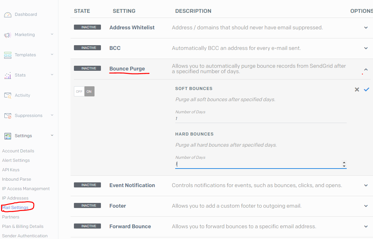Image resolution: width=373 pixels, height=239 pixels.
Task: Open the Activity menu item
Action: [x=22, y=95]
